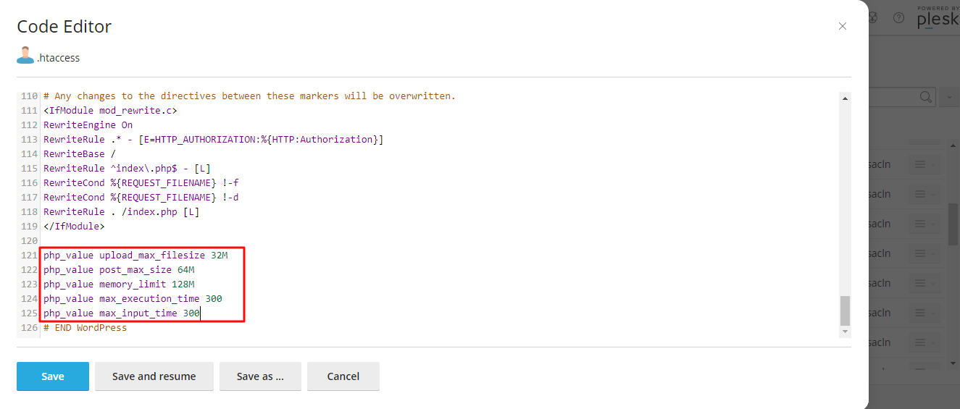Click the blue Save button
This screenshot has width=960, height=409.
53,376
